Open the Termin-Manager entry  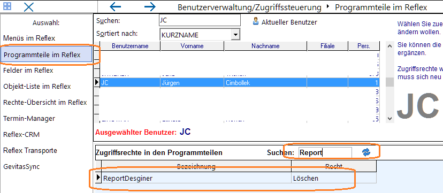pos(29,119)
